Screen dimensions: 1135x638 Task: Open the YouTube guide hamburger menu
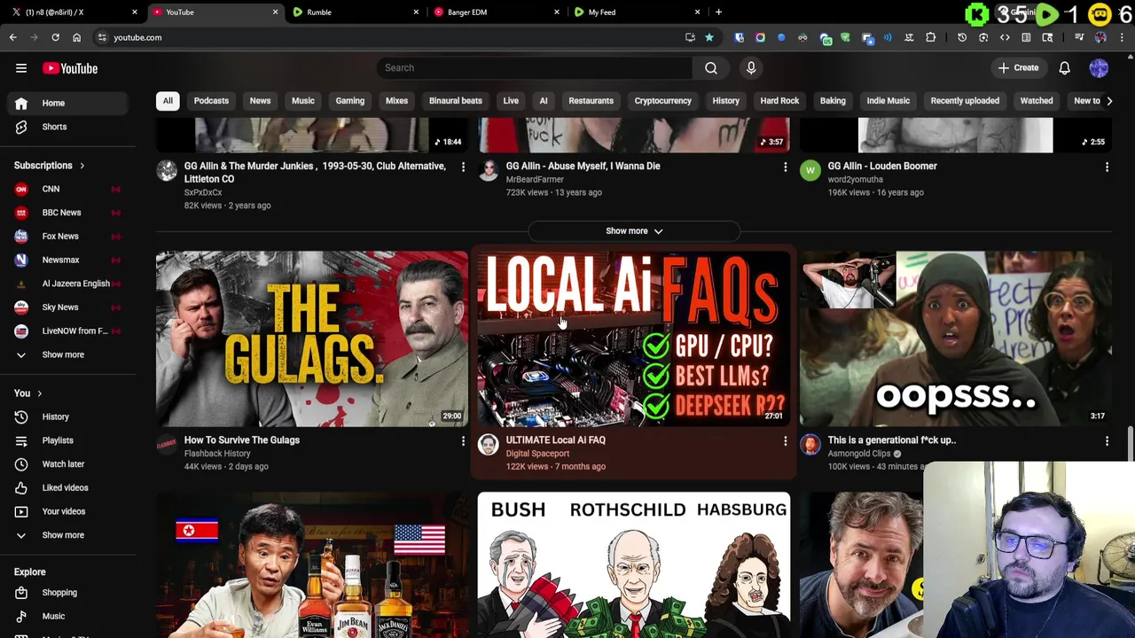(x=21, y=68)
